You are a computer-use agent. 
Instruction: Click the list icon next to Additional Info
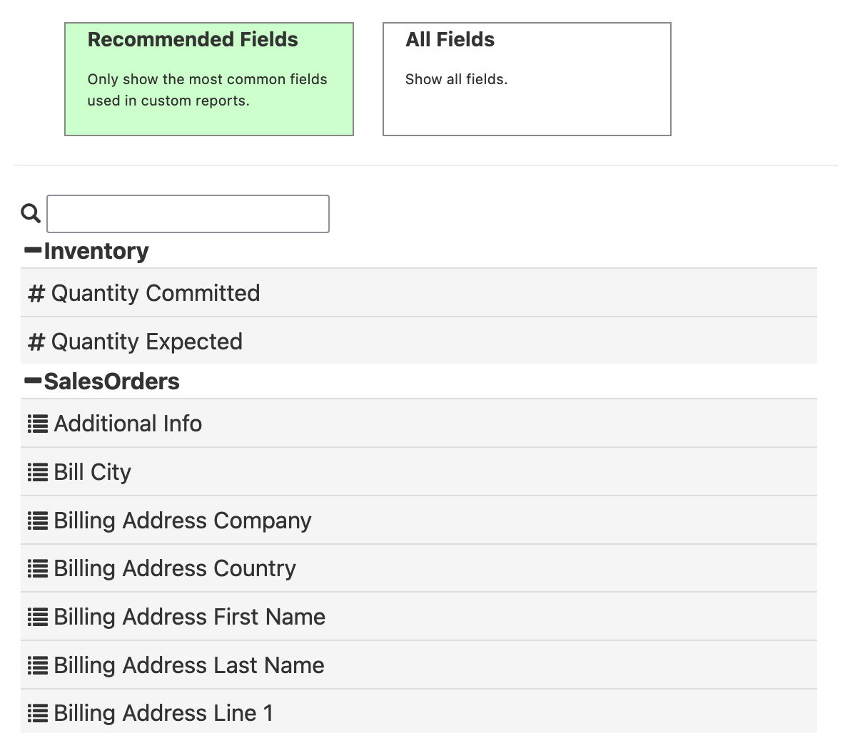click(x=36, y=423)
